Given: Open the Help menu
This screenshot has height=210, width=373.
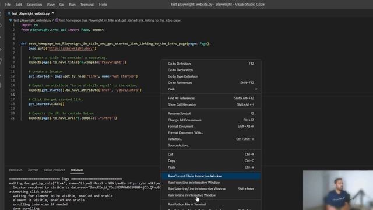Looking at the screenshot, I should (x=103, y=5).
